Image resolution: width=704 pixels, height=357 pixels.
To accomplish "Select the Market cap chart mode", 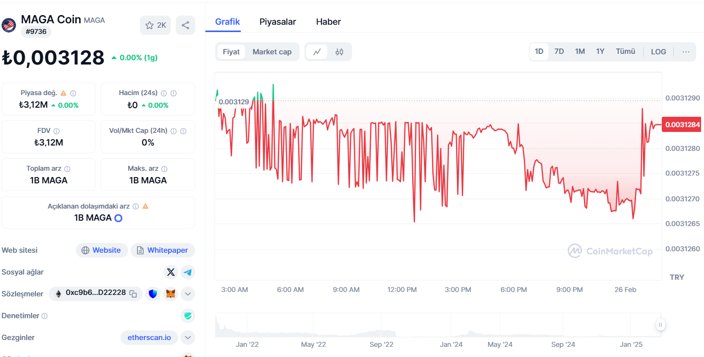I will coord(272,52).
